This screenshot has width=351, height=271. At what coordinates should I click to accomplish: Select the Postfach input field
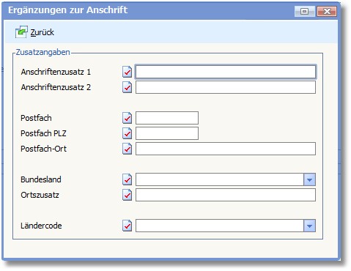[x=167, y=118]
